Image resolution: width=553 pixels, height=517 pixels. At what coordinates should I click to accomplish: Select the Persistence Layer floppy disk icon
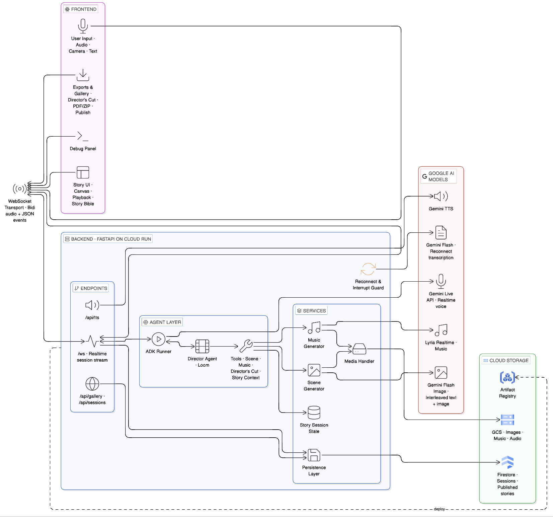point(314,455)
